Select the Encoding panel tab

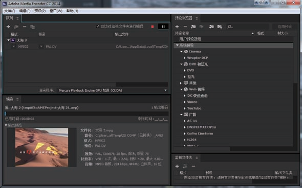point(9,99)
